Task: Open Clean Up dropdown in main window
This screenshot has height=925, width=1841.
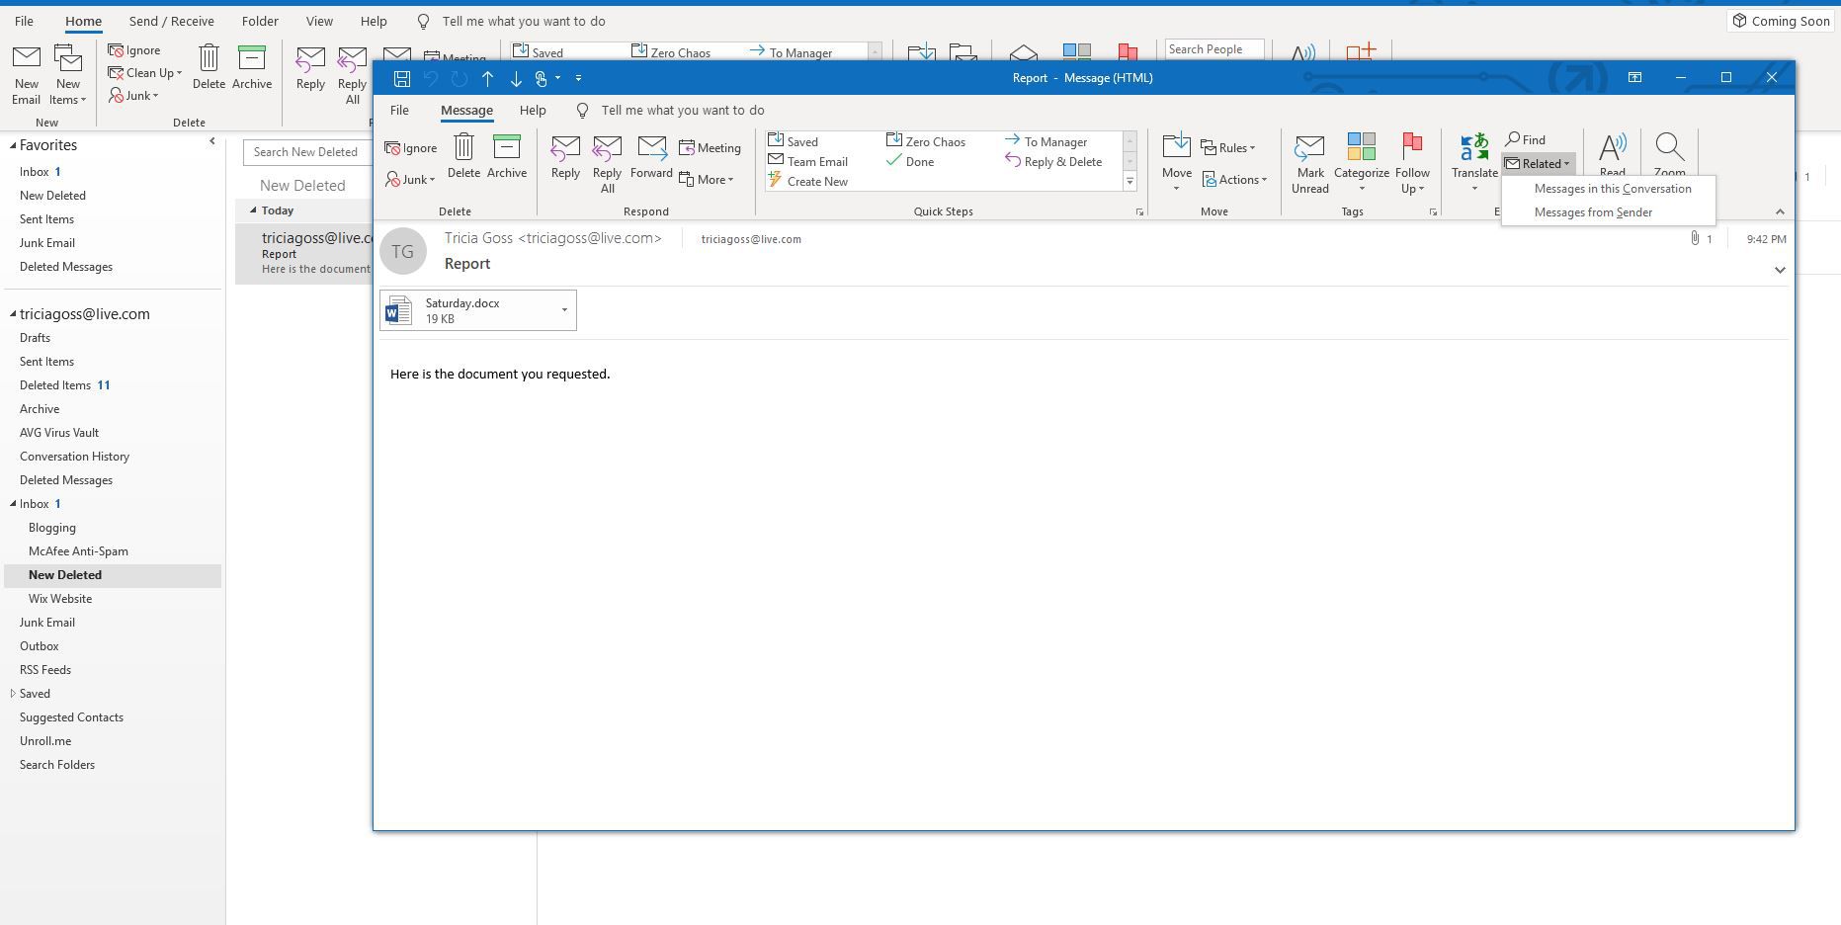Action: pos(144,72)
